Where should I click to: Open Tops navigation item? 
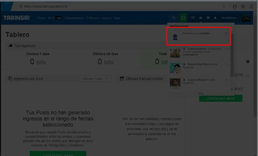click(117, 18)
